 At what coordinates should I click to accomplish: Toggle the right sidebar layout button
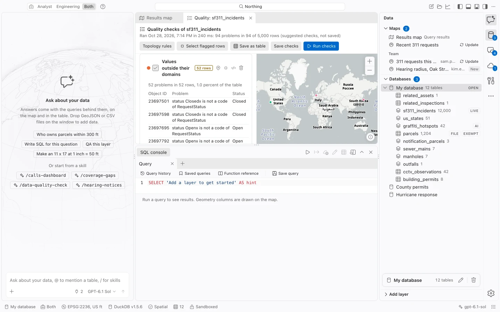(485, 7)
